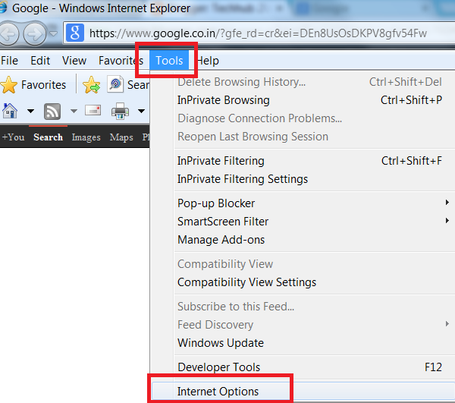Click the RSS feeds icon

click(52, 112)
